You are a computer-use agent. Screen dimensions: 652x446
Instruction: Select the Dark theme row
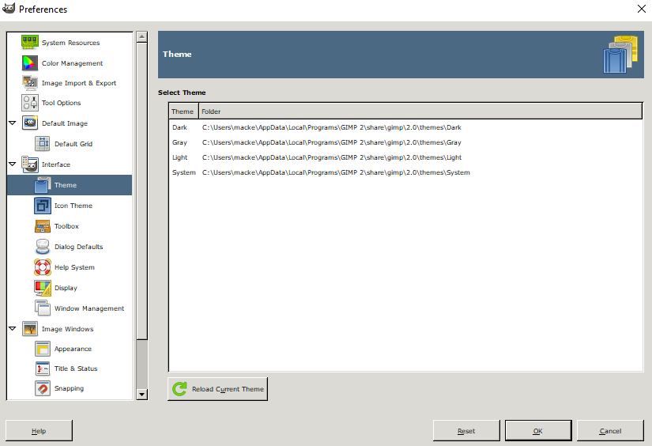click(405, 127)
